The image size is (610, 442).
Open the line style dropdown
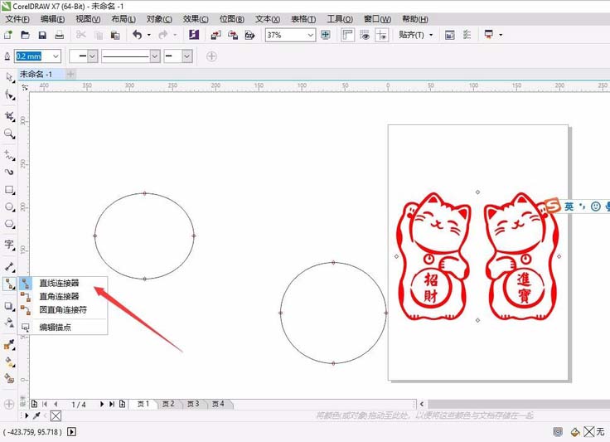click(155, 56)
